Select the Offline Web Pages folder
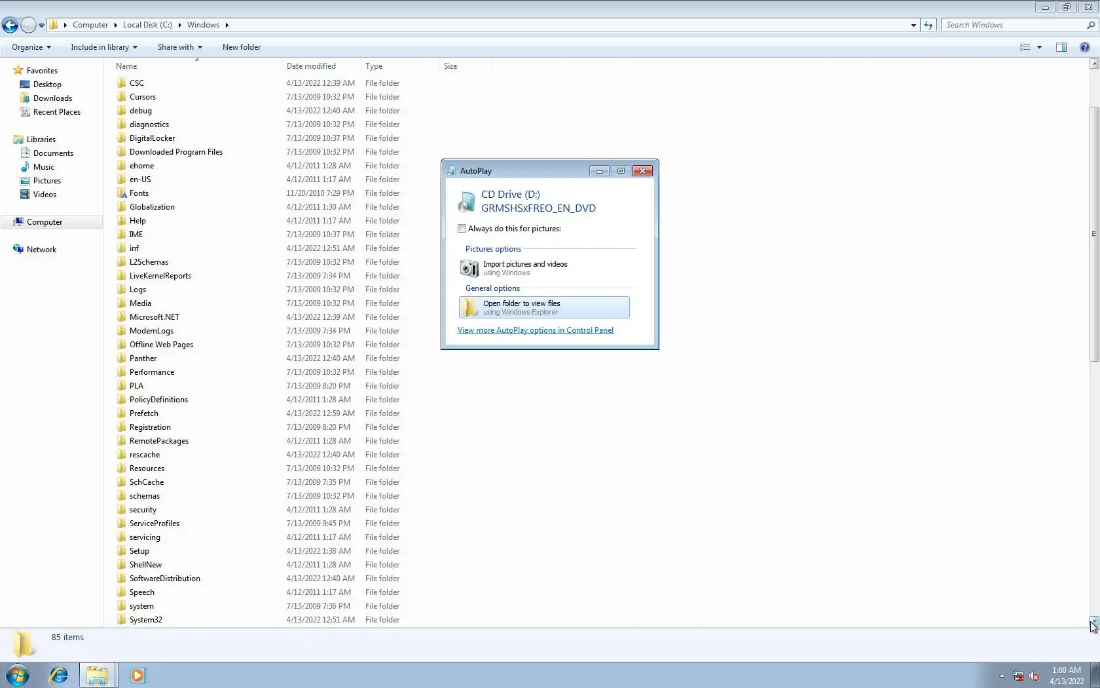This screenshot has height=688, width=1100. click(161, 345)
